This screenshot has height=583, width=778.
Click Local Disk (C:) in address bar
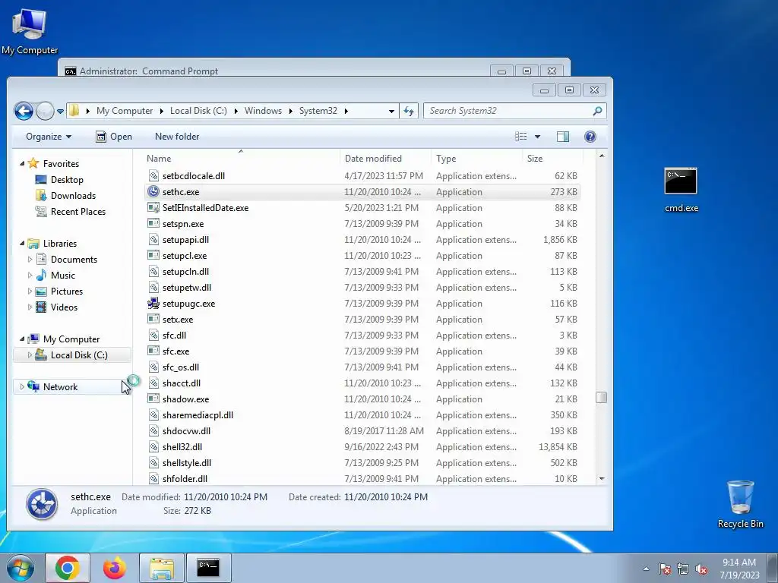click(x=198, y=111)
